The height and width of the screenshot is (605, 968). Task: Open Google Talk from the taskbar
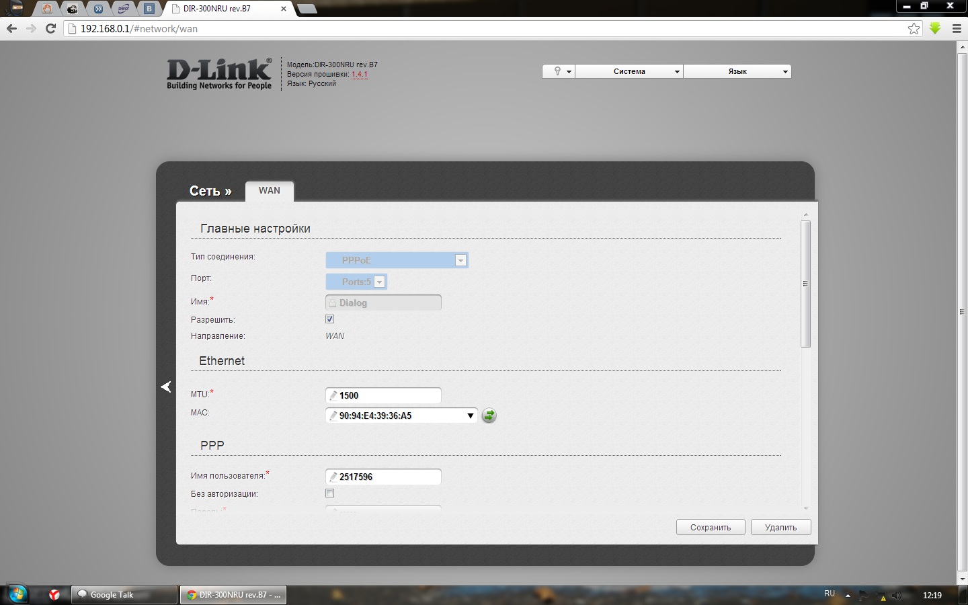tap(124, 595)
